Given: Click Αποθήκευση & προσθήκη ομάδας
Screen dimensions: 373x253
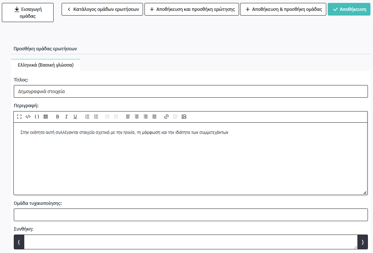Looking at the screenshot, I should [x=283, y=9].
